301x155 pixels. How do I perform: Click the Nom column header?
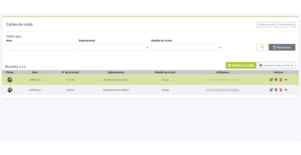click(x=35, y=72)
